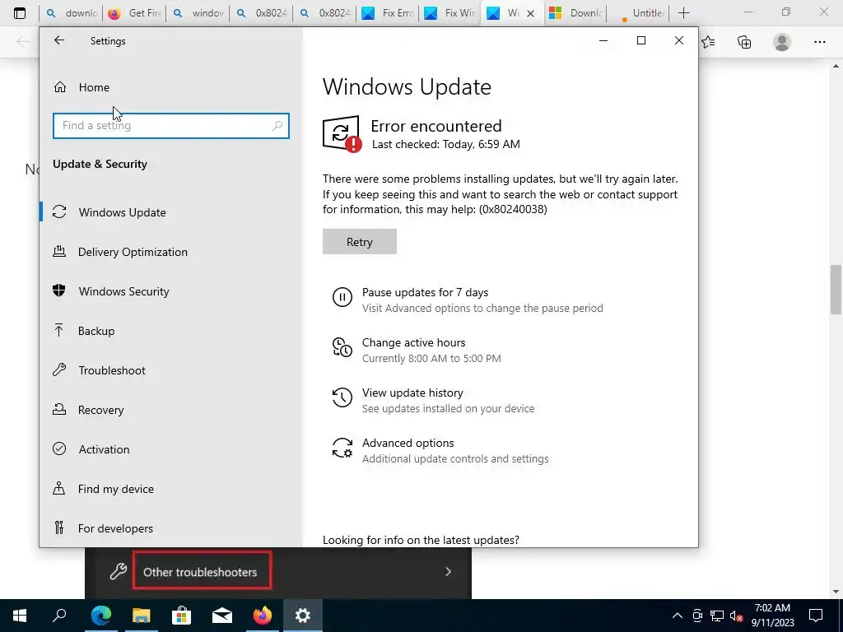This screenshot has width=843, height=632.
Task: Click the Retry button
Action: (x=360, y=242)
